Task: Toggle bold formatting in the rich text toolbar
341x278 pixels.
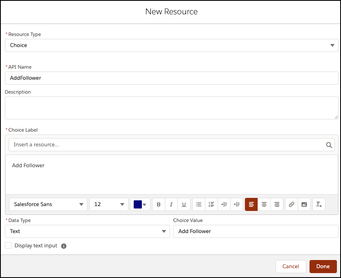Action: 159,204
